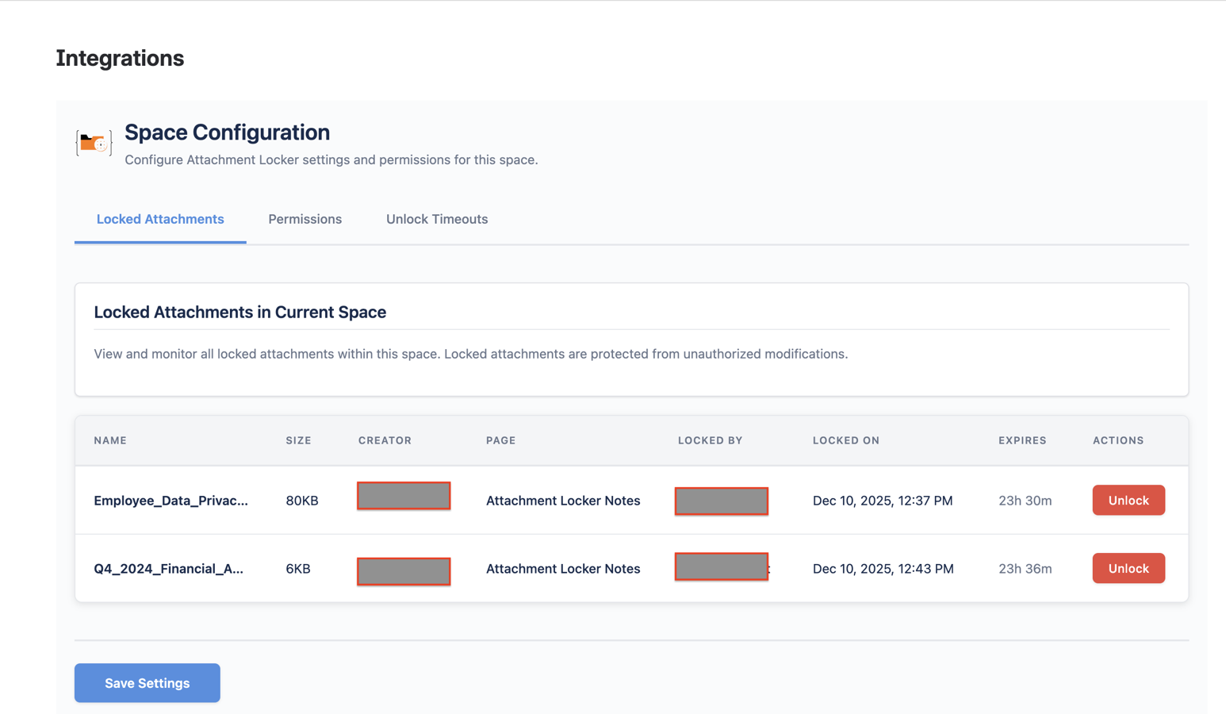The height and width of the screenshot is (714, 1226).
Task: Click the 23h 30m expiry timer text
Action: point(1025,500)
